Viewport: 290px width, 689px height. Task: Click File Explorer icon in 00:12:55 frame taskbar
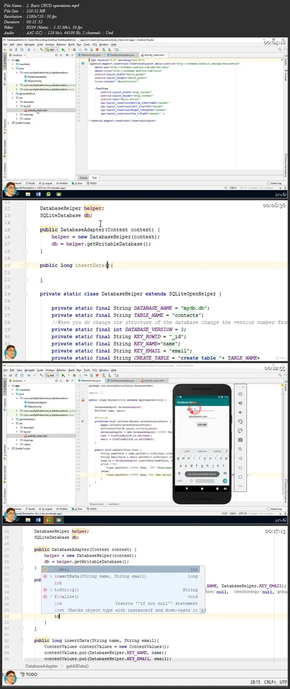click(28, 520)
